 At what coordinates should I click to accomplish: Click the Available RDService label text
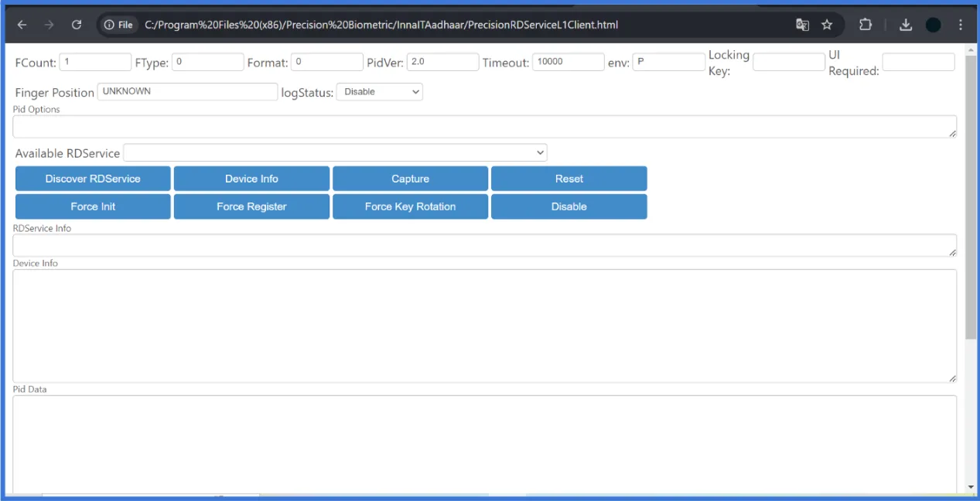[67, 153]
